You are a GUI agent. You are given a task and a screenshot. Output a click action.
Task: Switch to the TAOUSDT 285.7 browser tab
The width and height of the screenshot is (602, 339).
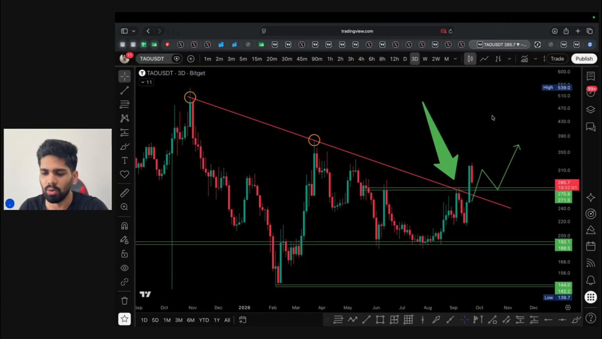click(500, 45)
